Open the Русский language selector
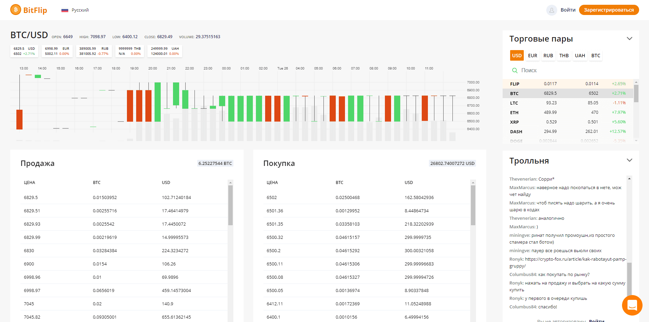Screen dimensions: 649x322 80,10
